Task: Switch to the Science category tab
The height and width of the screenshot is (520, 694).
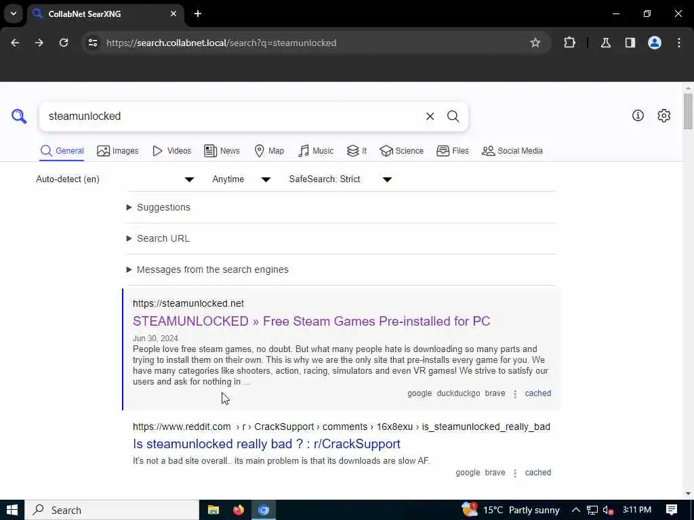Action: 401,151
